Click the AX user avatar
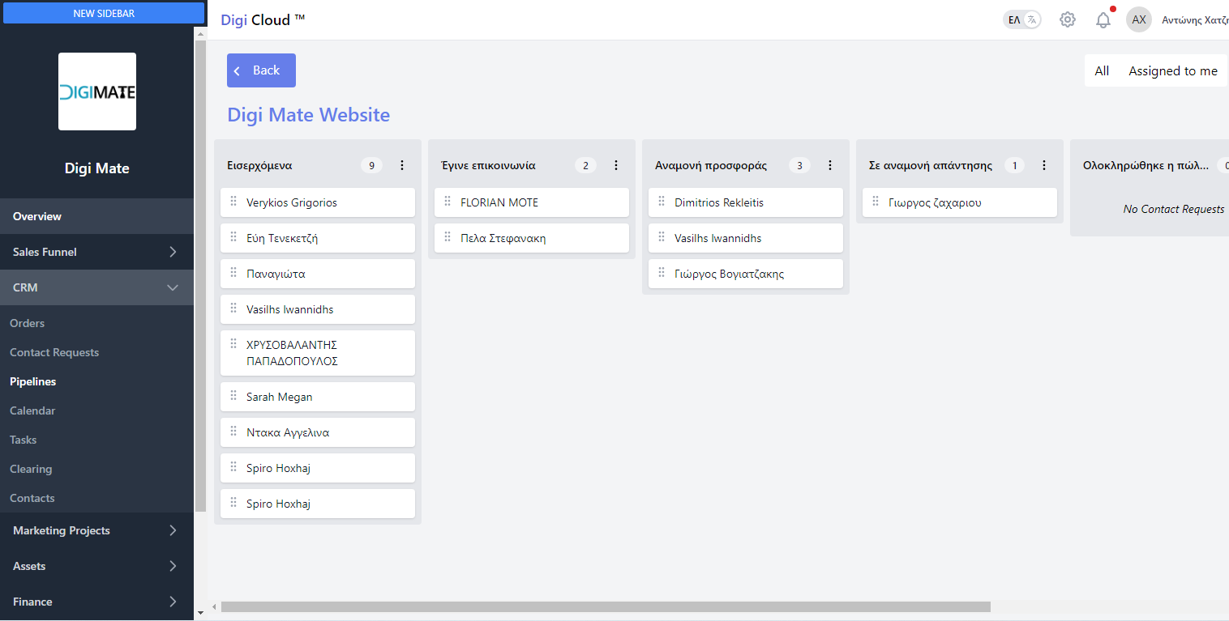Viewport: 1229px width, 621px height. (1139, 20)
